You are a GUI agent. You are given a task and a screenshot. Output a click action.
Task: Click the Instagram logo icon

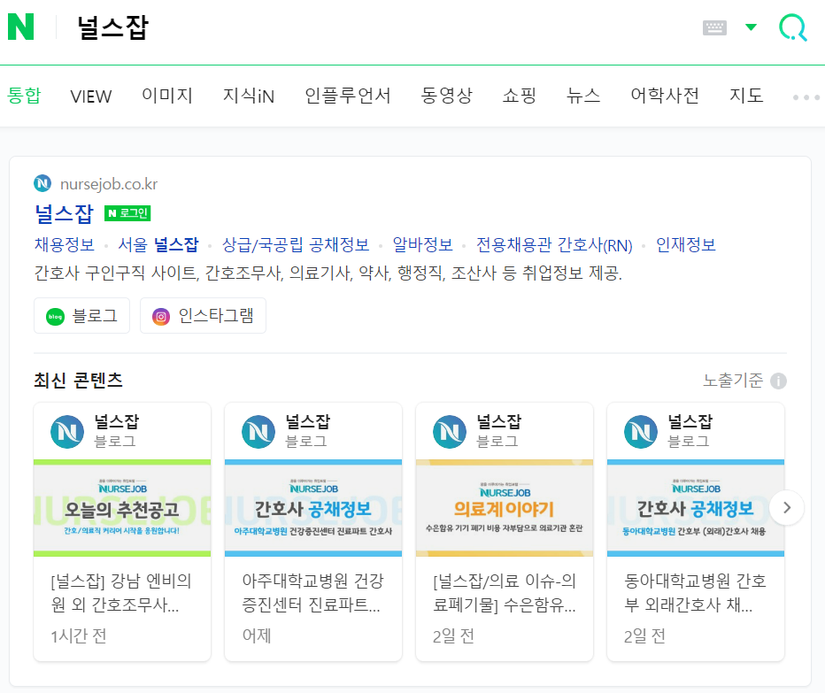coord(161,317)
